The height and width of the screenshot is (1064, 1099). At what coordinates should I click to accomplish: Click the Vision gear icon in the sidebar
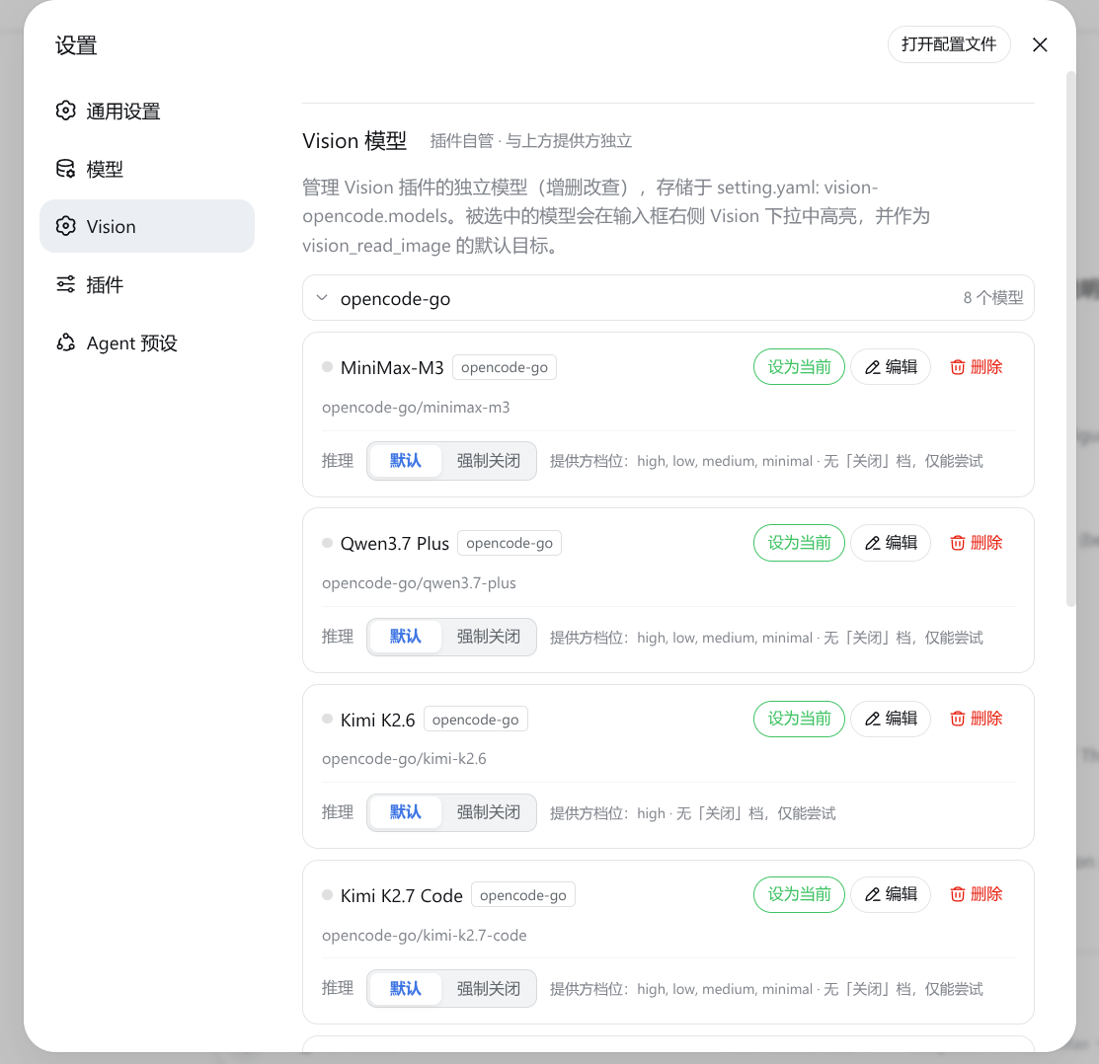pos(66,226)
